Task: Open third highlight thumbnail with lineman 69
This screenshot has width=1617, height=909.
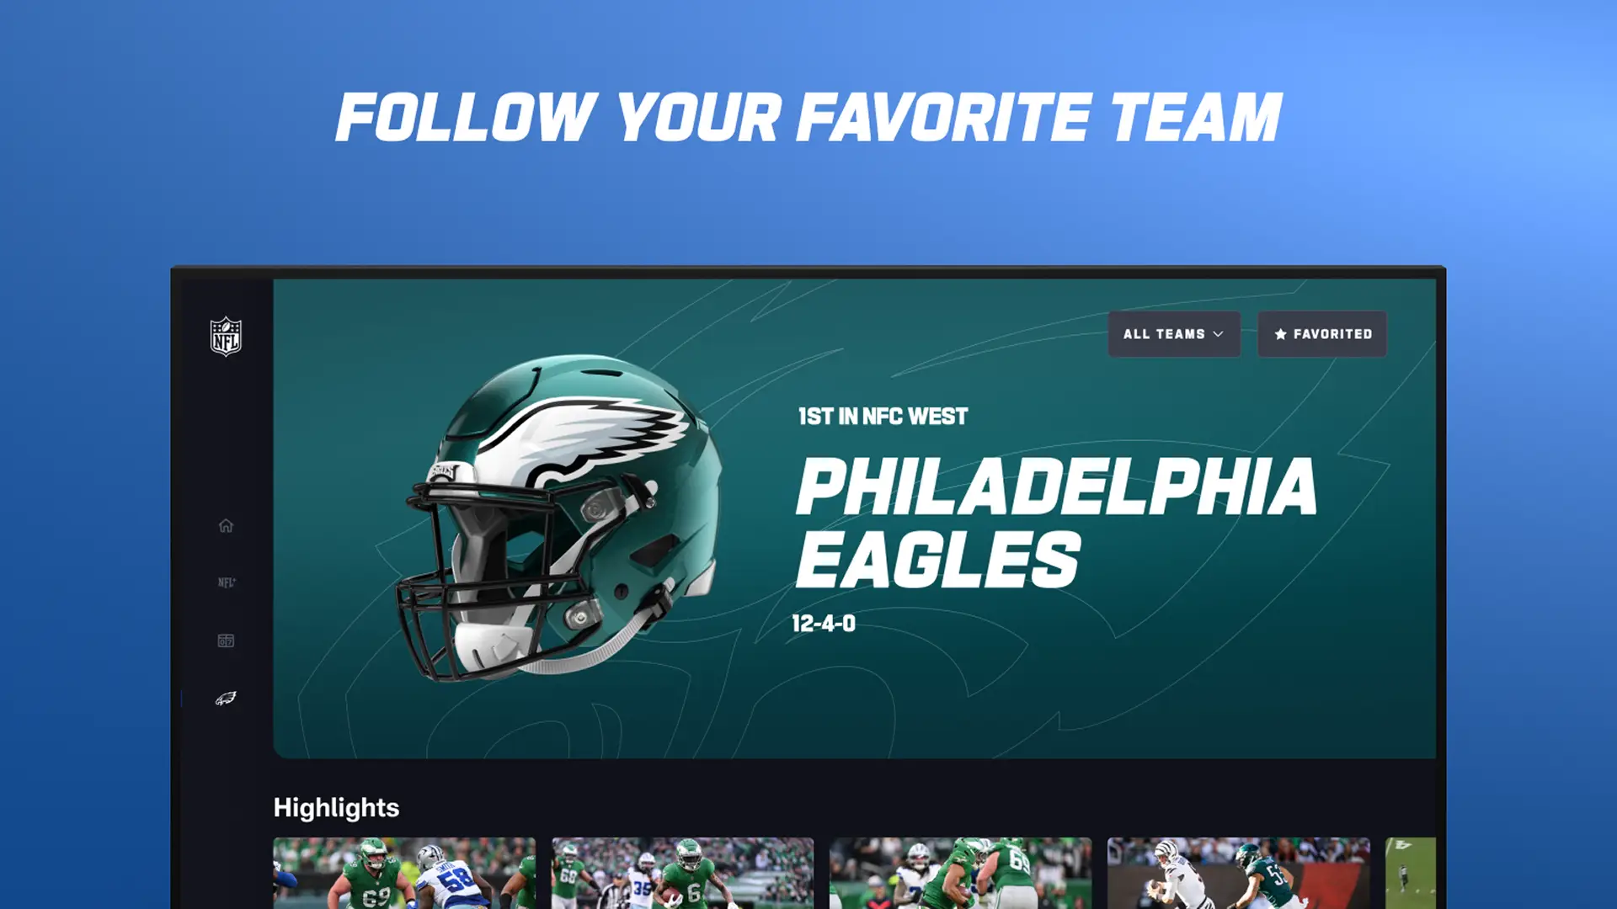Action: click(x=961, y=873)
